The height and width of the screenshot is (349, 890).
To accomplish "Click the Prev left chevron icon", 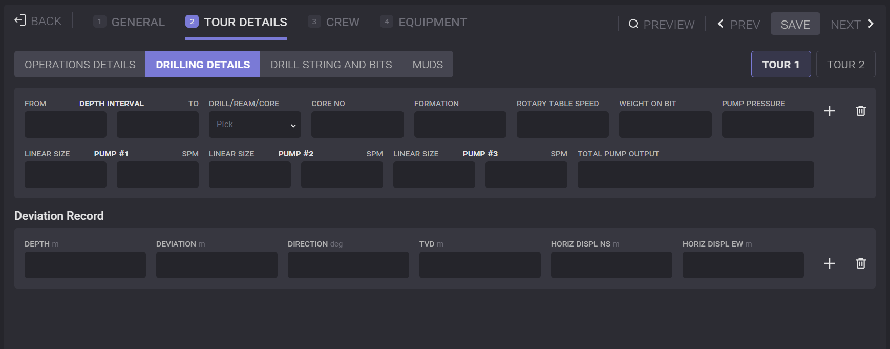I will click(721, 24).
